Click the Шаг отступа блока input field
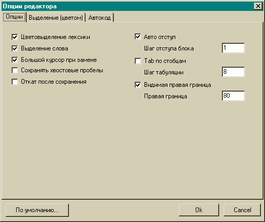 [x=233, y=48]
